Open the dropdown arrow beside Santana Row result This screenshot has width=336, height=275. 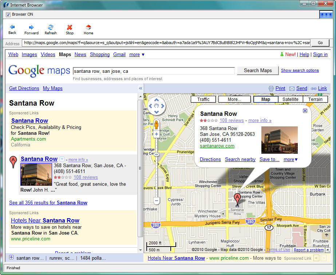(62, 159)
